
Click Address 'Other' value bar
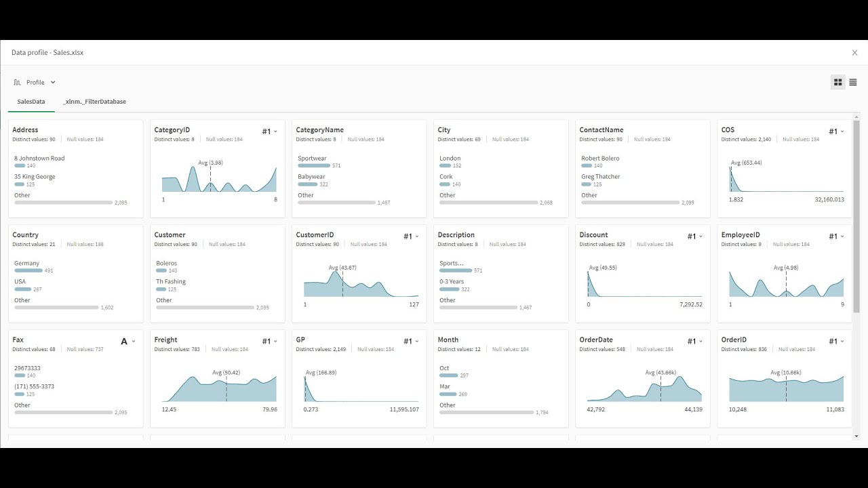pyautogui.click(x=63, y=203)
